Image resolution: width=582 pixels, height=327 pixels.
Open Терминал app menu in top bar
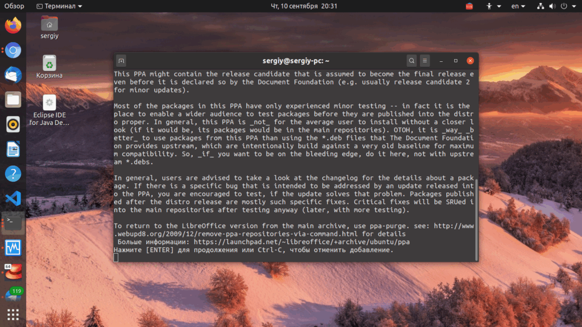pos(59,6)
